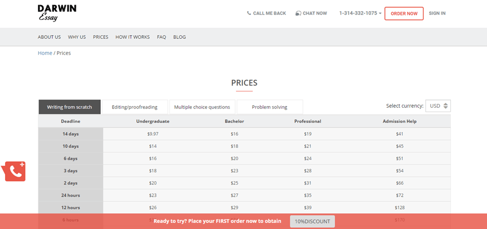487x229 pixels.
Task: Open the FAQ menu item
Action: pos(162,37)
